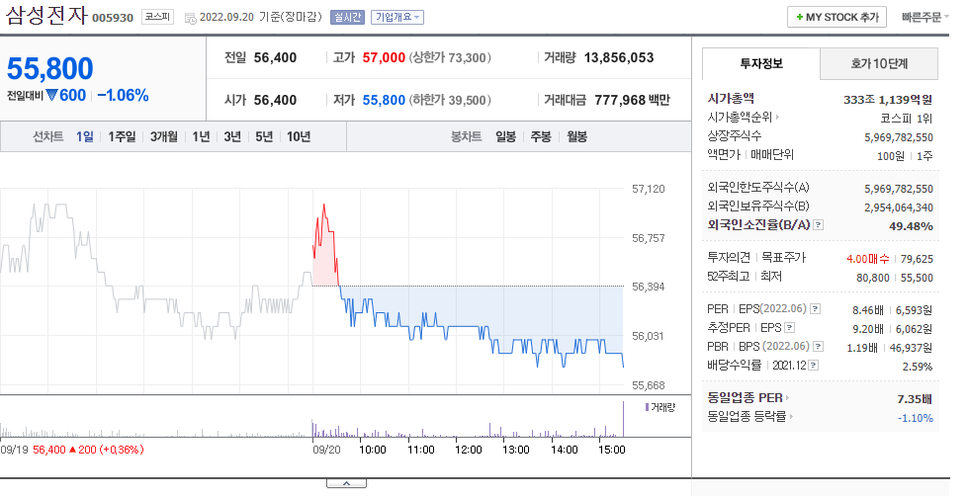Select the 3개월 line chart period
The height and width of the screenshot is (496, 967).
click(x=163, y=136)
